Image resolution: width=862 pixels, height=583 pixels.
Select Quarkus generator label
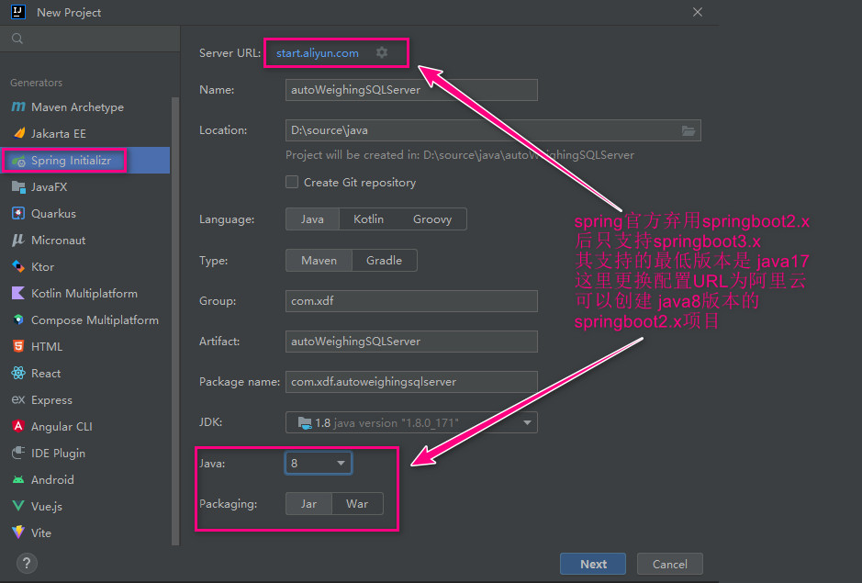point(53,213)
